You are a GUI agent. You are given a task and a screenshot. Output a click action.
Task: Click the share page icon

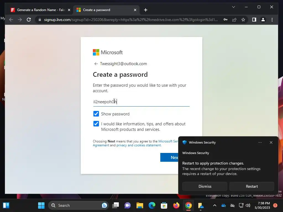(234, 20)
